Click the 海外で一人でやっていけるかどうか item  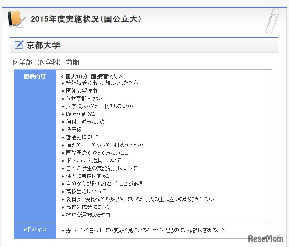tap(105, 145)
